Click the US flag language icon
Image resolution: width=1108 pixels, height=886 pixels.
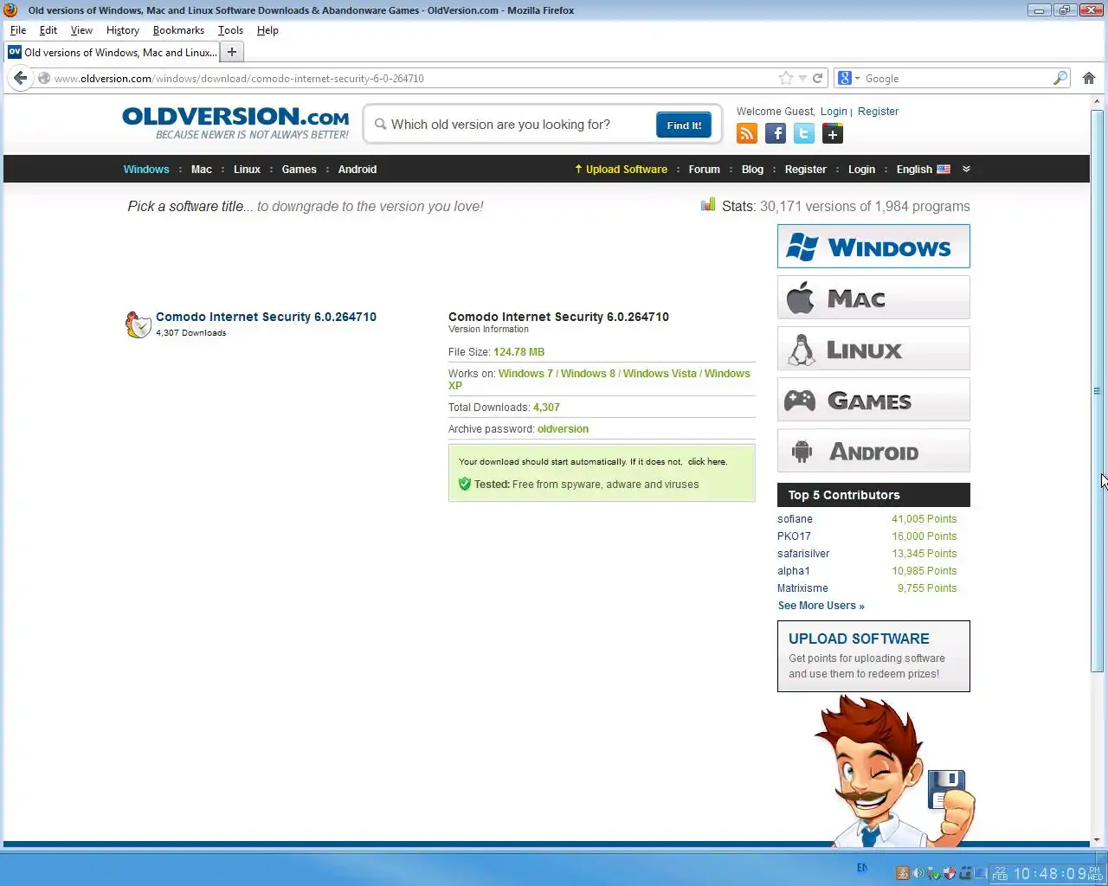[944, 170]
